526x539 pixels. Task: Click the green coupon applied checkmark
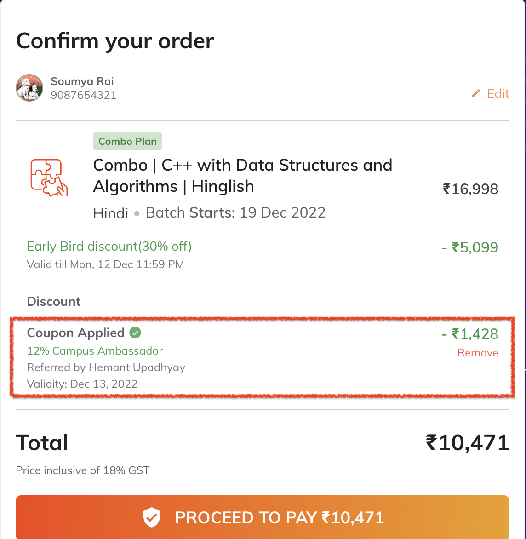point(135,333)
